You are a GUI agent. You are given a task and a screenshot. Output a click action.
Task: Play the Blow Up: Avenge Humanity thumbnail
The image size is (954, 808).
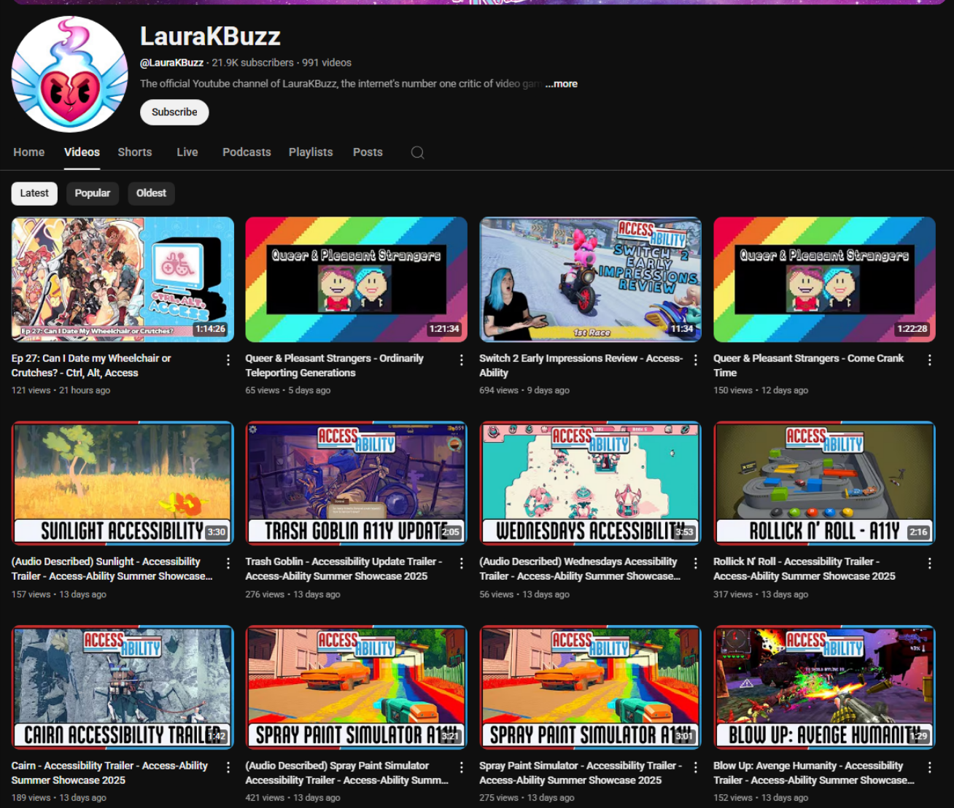click(x=824, y=687)
